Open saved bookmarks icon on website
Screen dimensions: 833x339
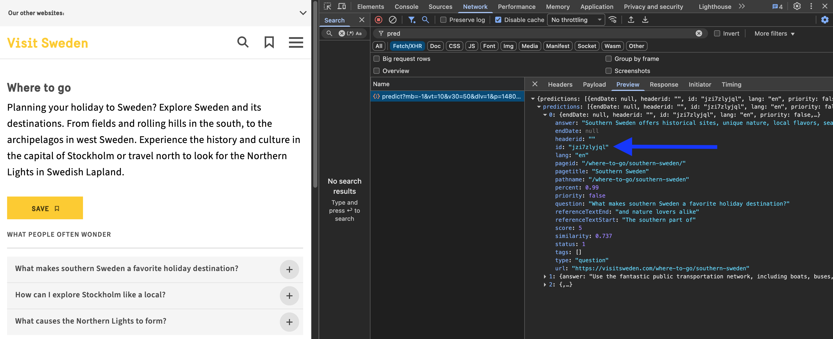pos(269,42)
